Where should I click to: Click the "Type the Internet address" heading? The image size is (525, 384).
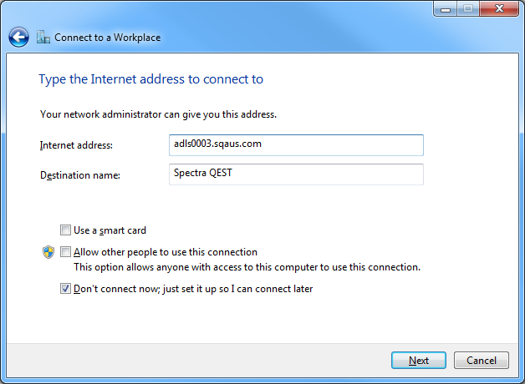[x=150, y=79]
